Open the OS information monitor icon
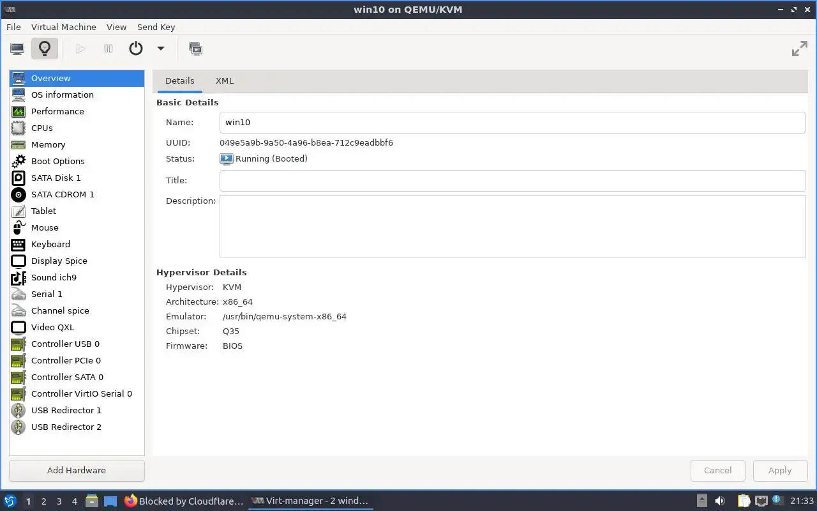 click(x=19, y=95)
